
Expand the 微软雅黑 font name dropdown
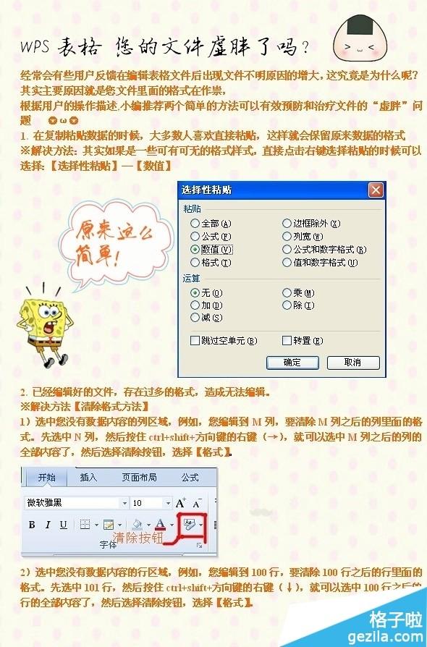tap(124, 503)
